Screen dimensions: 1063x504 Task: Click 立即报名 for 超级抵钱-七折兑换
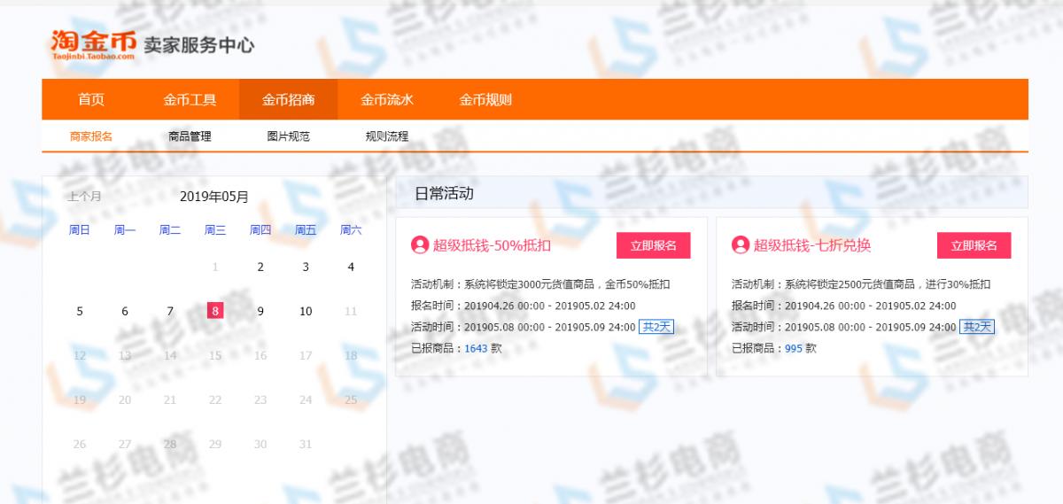point(974,245)
